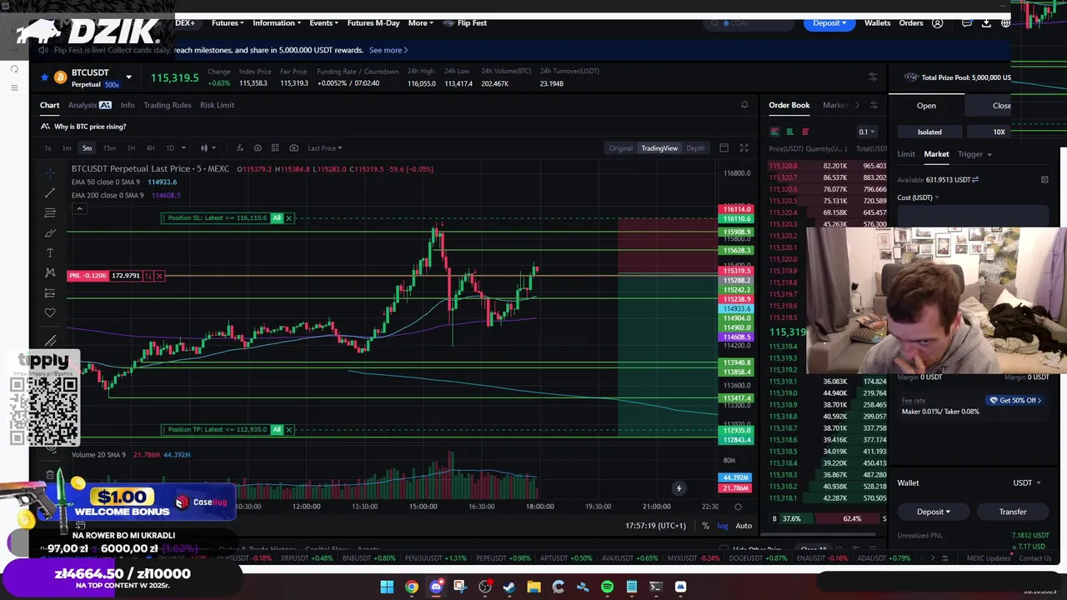Open the long position forecasting tool
The image size is (1067, 600).
click(x=50, y=292)
